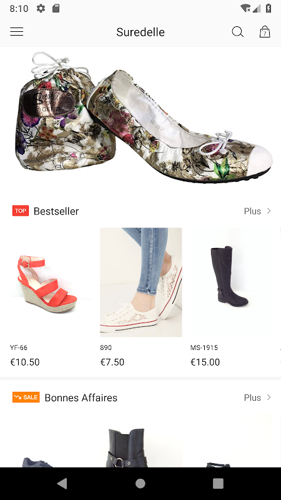Tap the Suredelle app title
Screen dimensions: 281x500
point(140,32)
